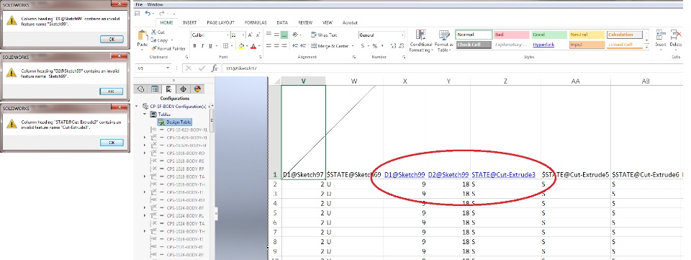Apply percent style format
Image resolution: width=691 pixels, height=260 pixels.
[x=374, y=46]
